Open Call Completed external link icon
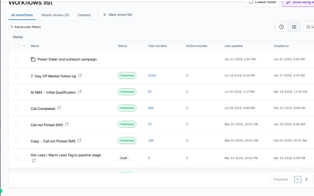The width and height of the screenshot is (314, 196). tap(59, 108)
